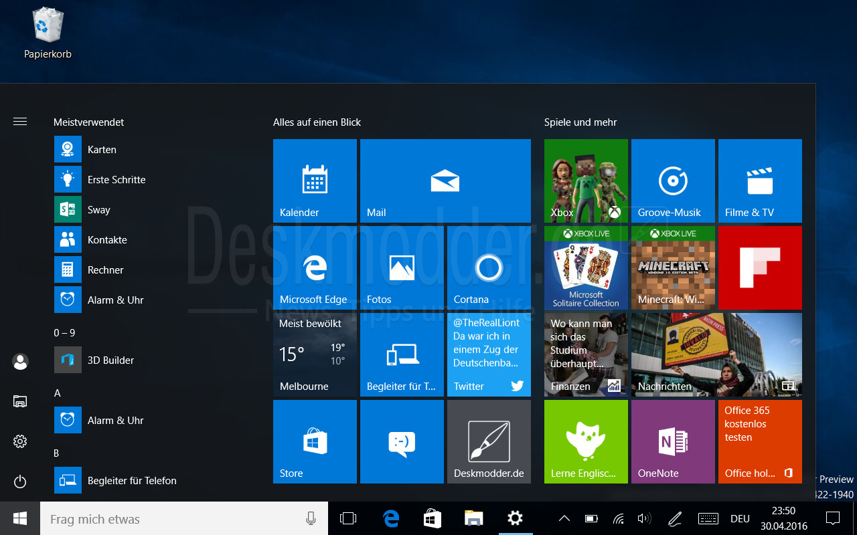Open the Finanzen news tile
857x535 pixels.
[586, 354]
